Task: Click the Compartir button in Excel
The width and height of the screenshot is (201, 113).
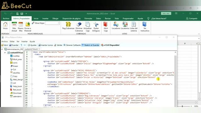Action: click(x=192, y=19)
